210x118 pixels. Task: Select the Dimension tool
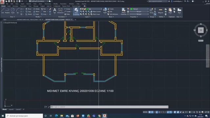point(60,11)
